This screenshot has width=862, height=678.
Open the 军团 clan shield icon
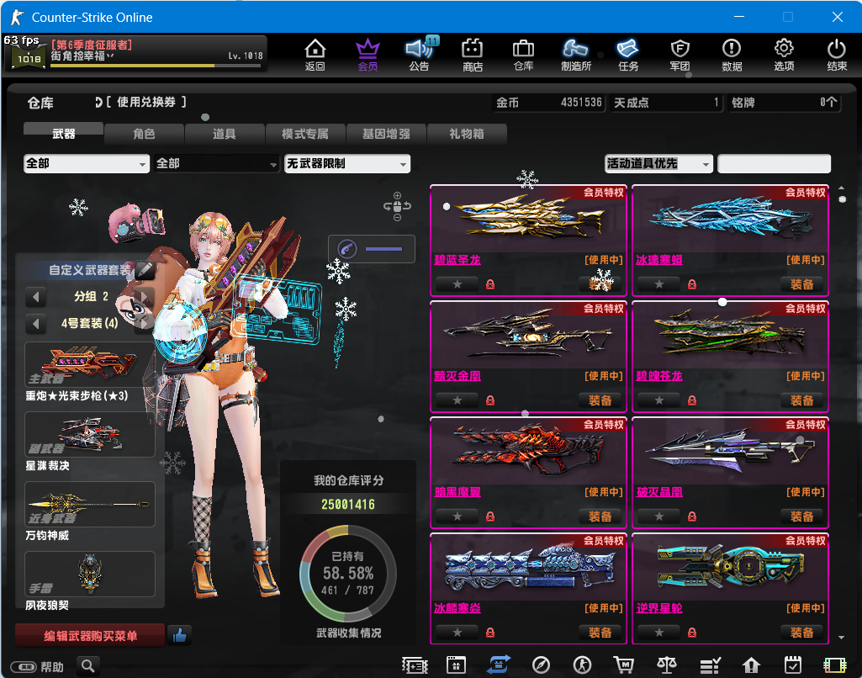click(680, 55)
